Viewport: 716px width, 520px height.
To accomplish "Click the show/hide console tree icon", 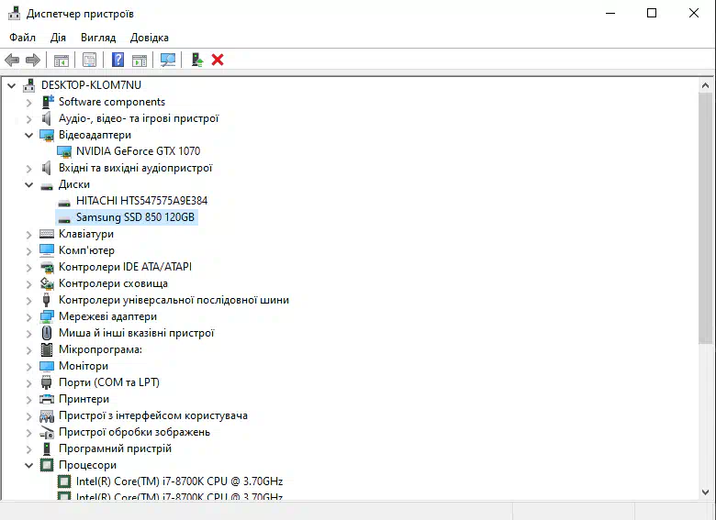I will pos(62,60).
